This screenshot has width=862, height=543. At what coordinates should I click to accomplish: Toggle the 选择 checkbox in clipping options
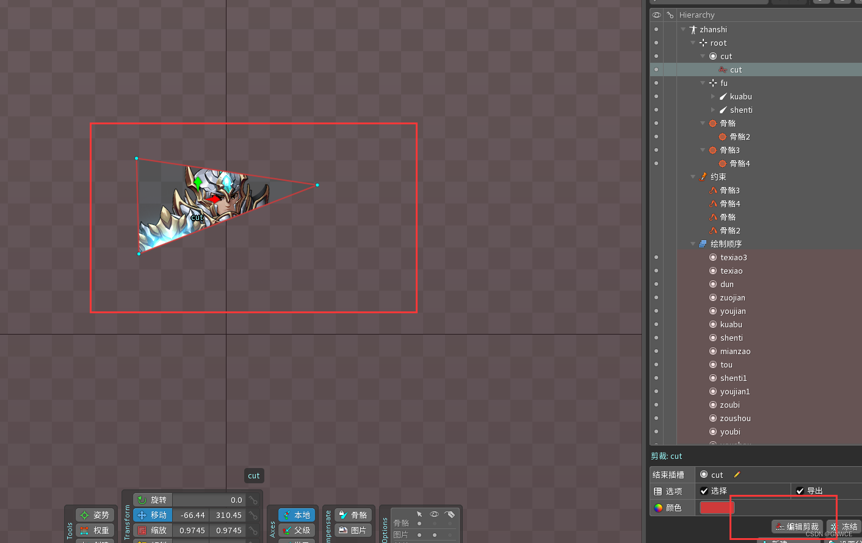pos(704,491)
